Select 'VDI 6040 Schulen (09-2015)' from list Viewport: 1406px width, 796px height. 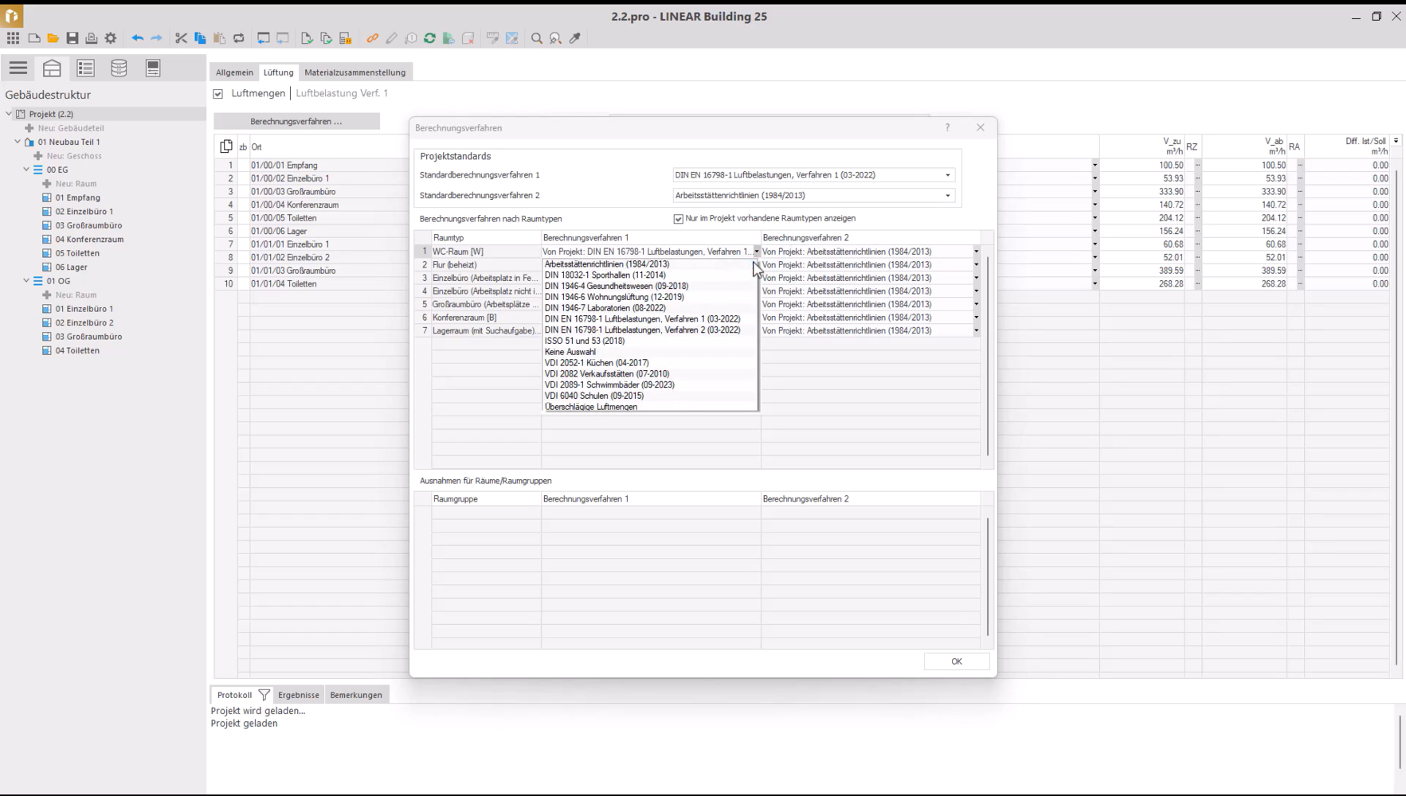(593, 396)
